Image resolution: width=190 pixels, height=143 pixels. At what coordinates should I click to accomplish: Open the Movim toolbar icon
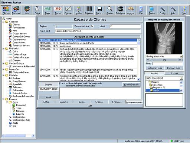79,10
